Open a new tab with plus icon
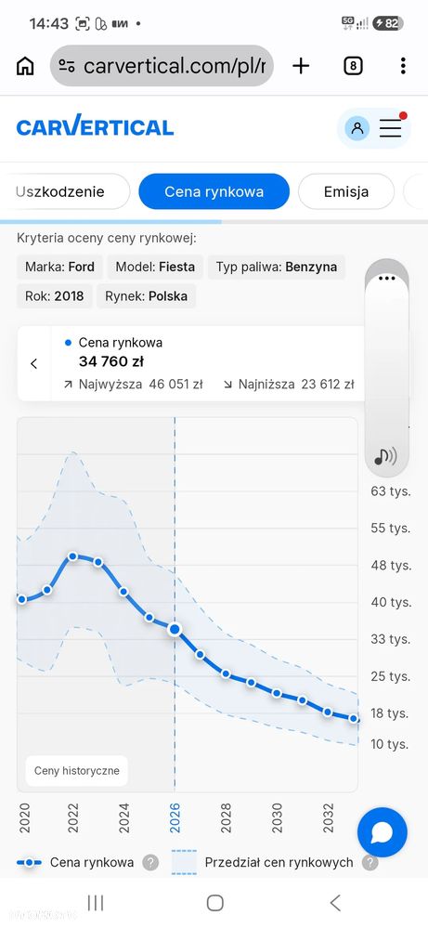 (x=301, y=66)
